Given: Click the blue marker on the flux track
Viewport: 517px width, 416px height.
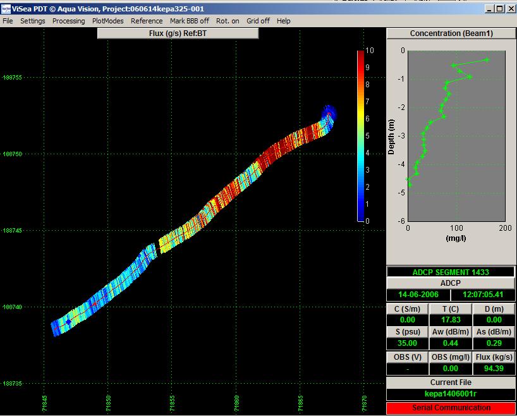Looking at the screenshot, I should (x=69, y=322).
